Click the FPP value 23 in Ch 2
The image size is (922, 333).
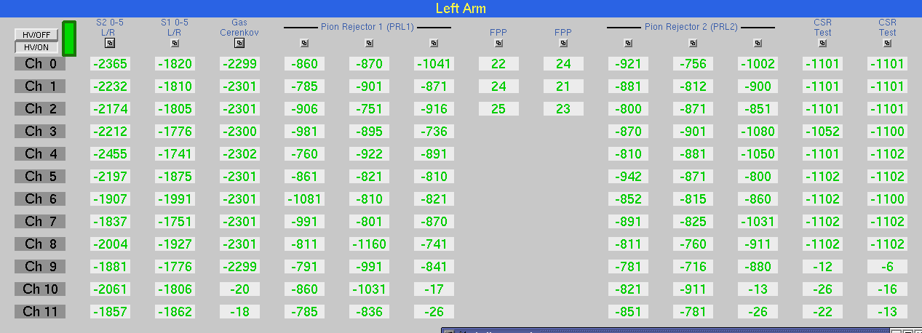pos(563,109)
